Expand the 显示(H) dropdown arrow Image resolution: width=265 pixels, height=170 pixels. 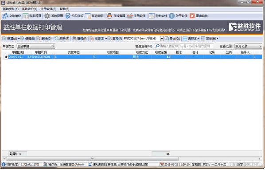coord(217,39)
